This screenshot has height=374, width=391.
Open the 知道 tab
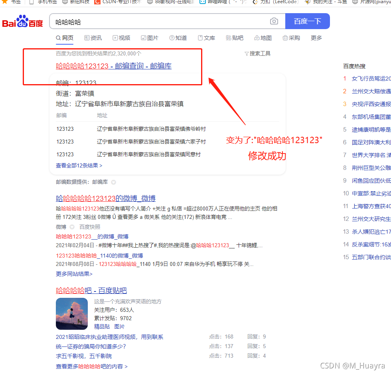point(178,38)
